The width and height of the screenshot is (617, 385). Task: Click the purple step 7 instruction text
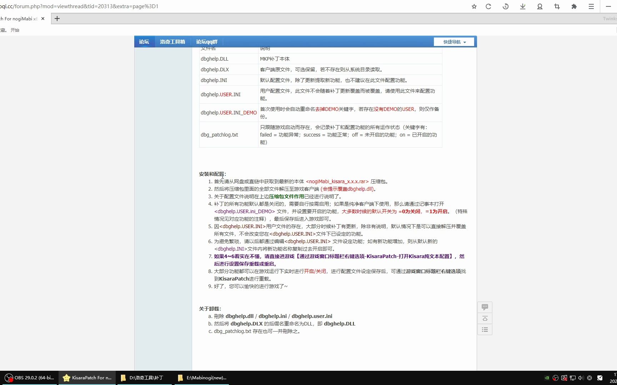tap(339, 260)
